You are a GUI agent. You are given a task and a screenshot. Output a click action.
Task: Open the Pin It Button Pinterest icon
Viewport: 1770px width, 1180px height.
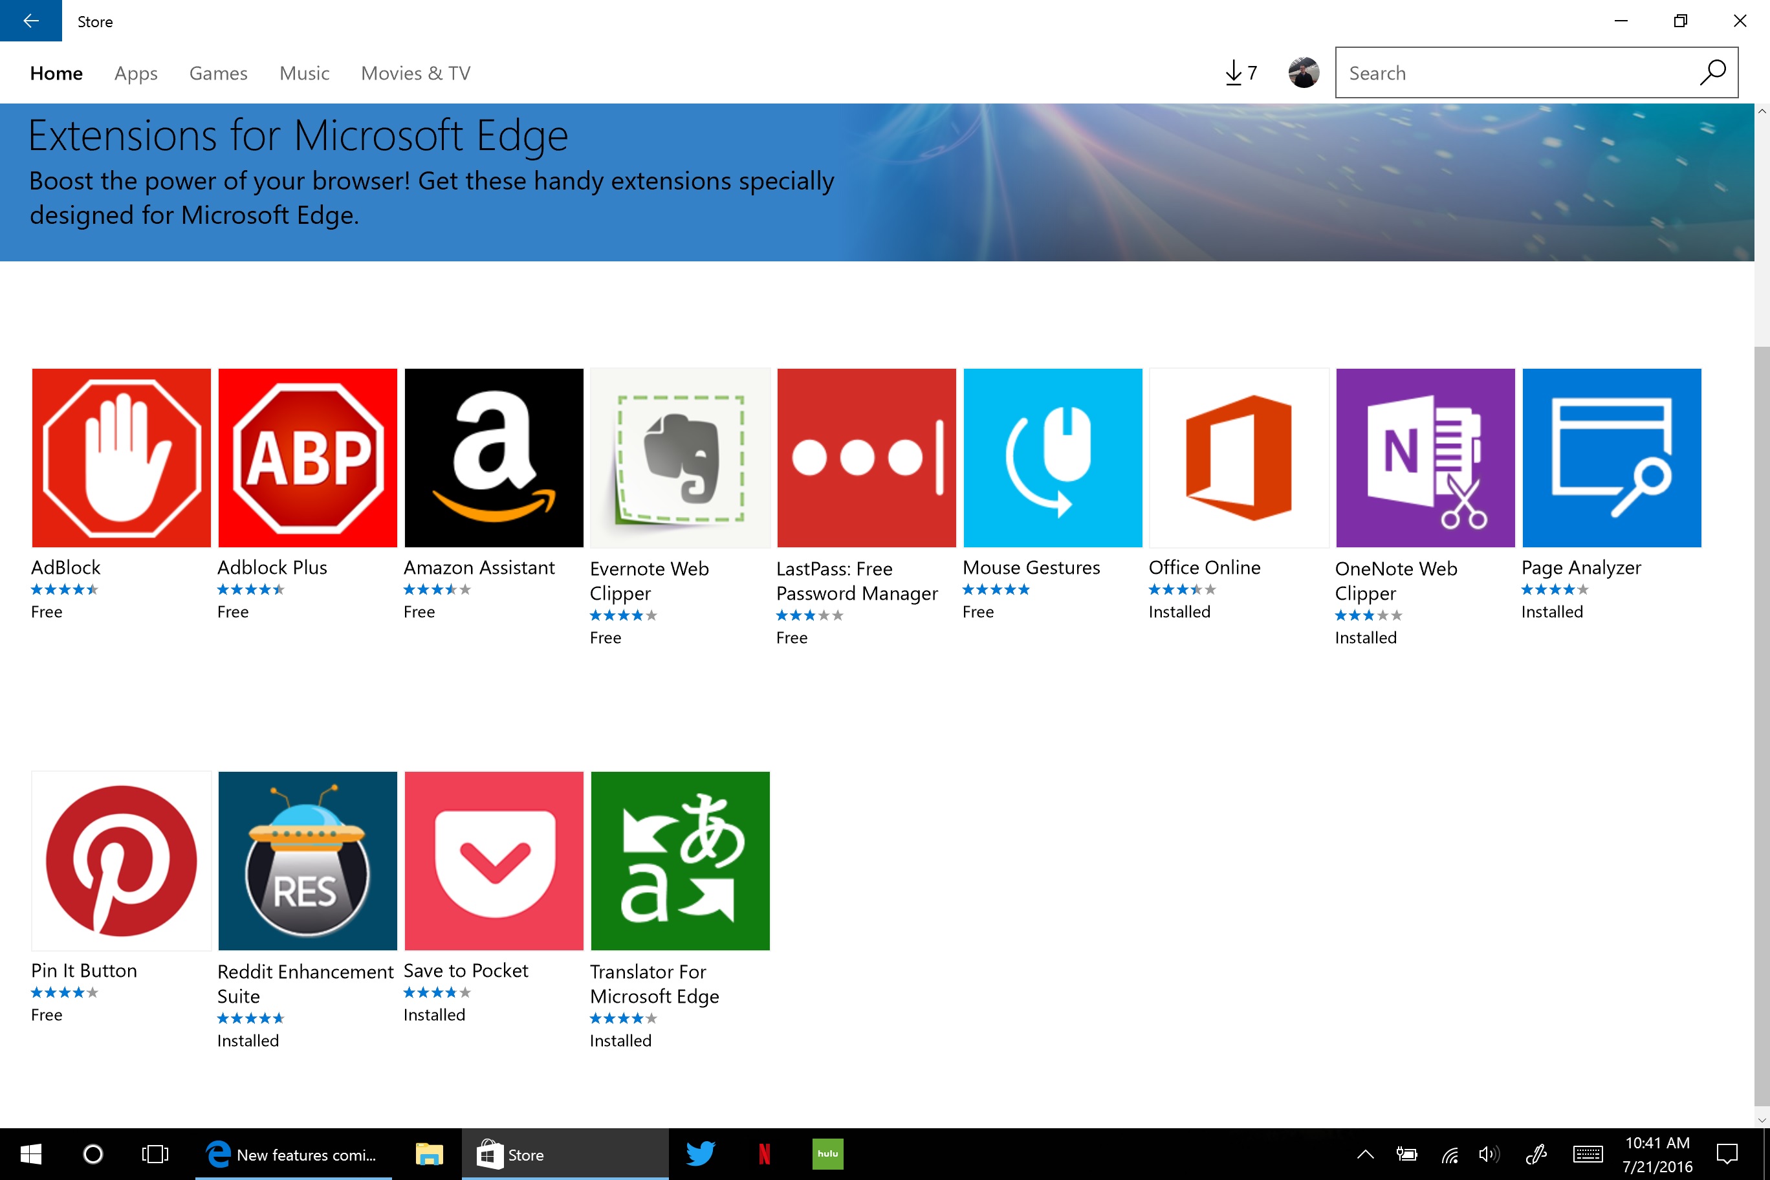121,861
